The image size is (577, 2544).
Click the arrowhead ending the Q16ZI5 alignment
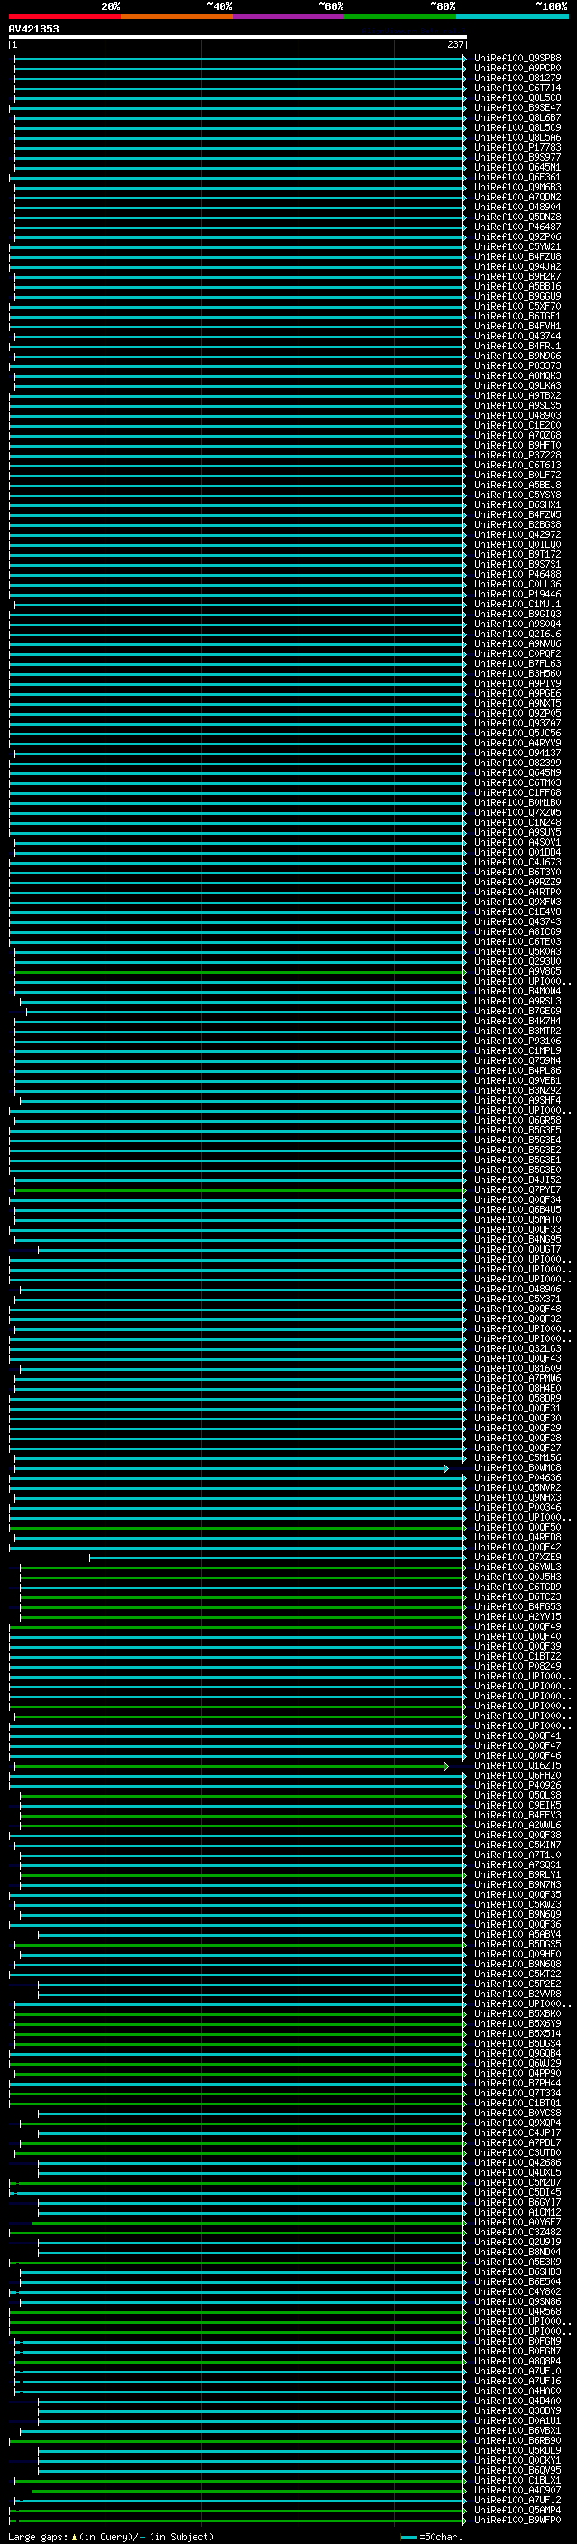pos(445,1766)
